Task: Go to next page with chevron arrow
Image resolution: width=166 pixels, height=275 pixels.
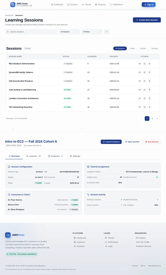Action: pos(157,119)
